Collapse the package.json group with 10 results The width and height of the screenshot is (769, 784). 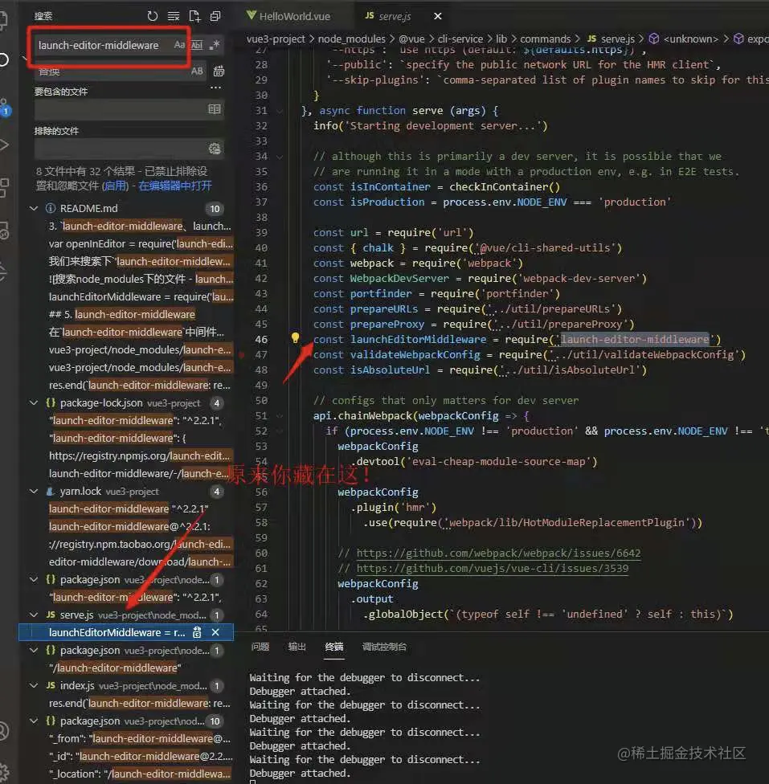34,721
